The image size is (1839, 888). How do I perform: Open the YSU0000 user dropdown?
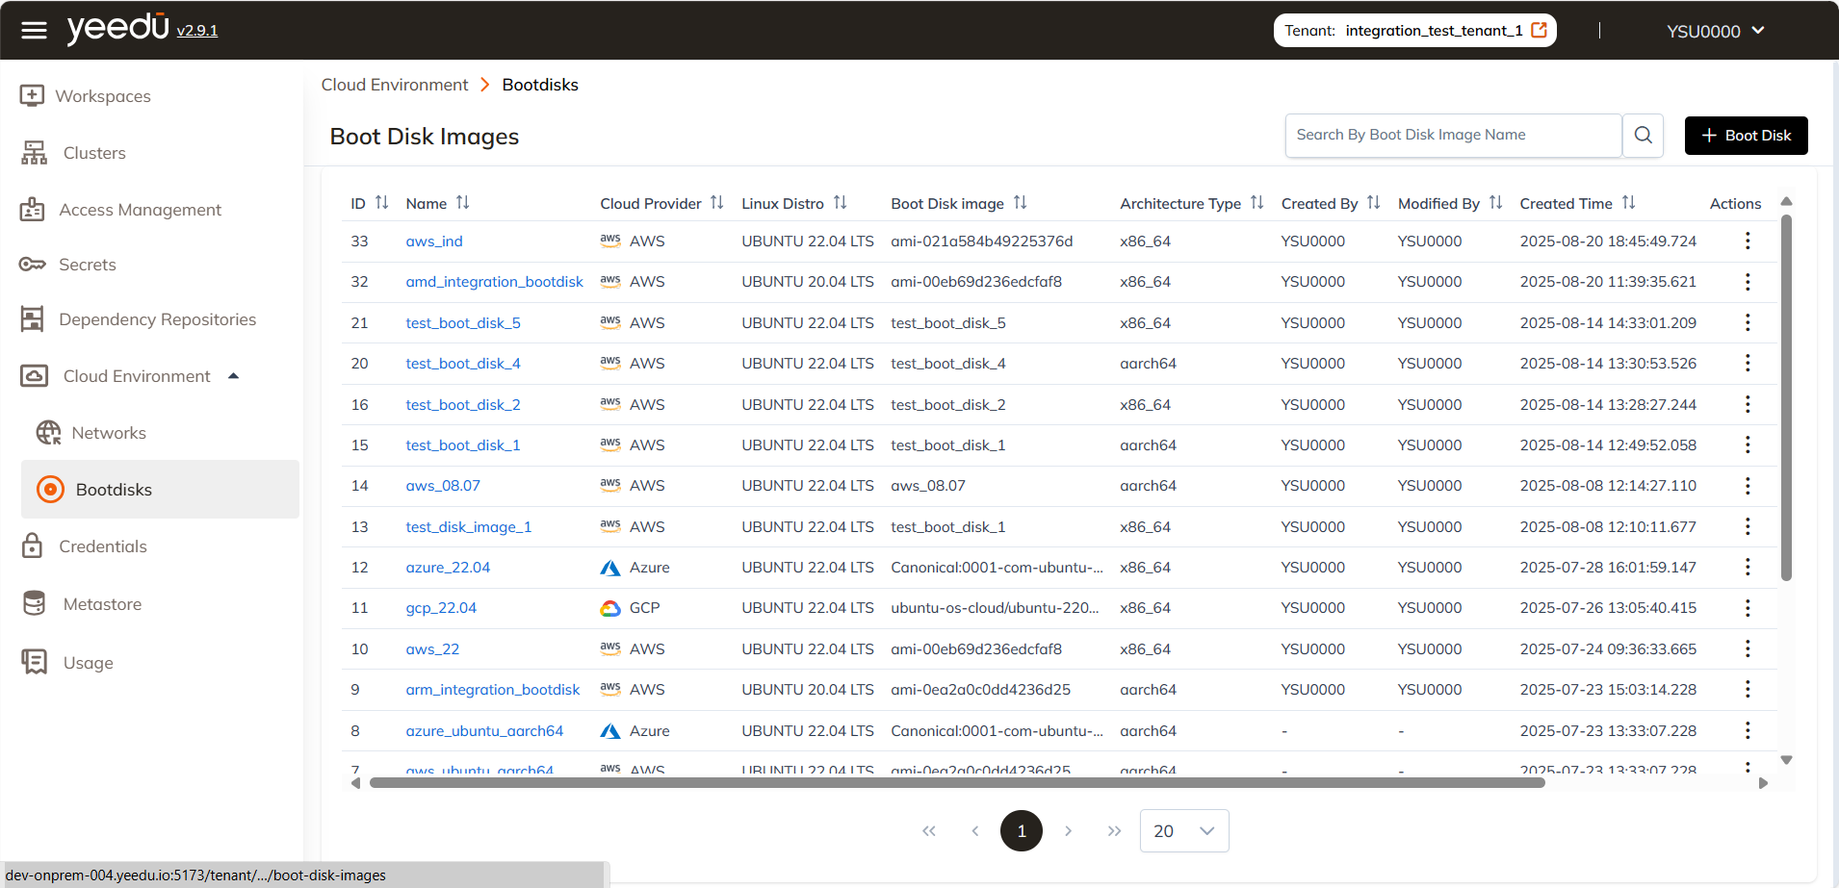coord(1715,31)
